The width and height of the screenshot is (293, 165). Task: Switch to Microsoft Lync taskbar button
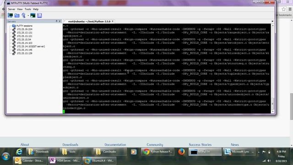(239, 152)
